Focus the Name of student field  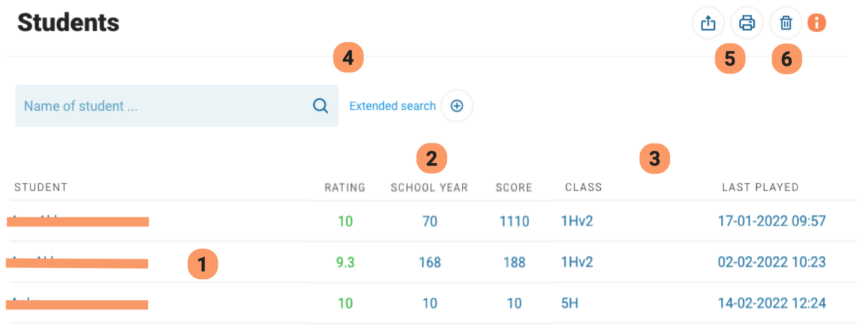pyautogui.click(x=163, y=106)
